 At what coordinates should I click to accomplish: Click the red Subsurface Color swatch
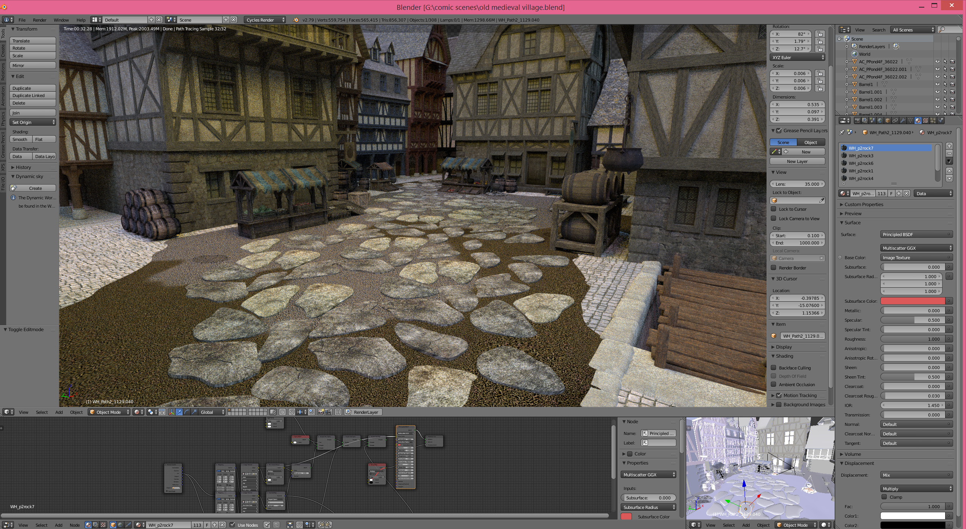[912, 301]
